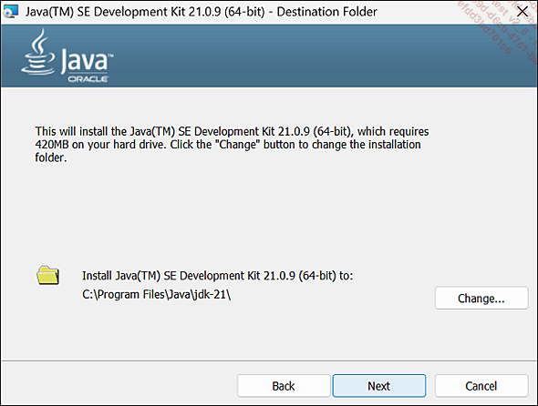Click the blue header banner area
The image size is (538, 406).
tap(269, 56)
